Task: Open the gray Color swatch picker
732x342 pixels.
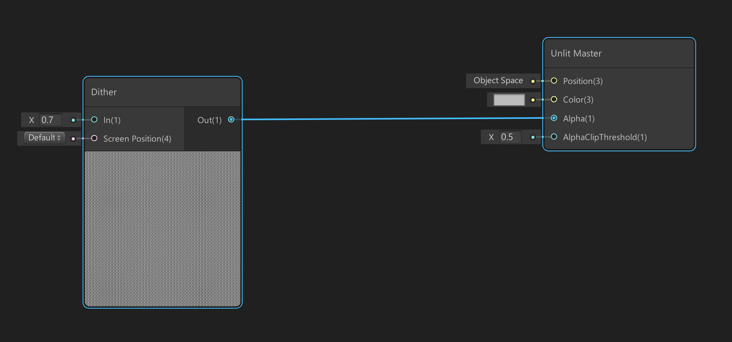Action: pos(509,100)
